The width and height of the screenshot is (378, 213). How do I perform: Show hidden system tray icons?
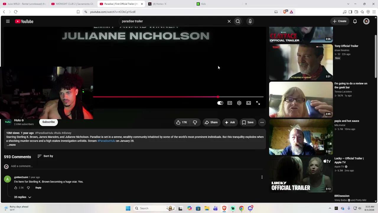point(330,208)
